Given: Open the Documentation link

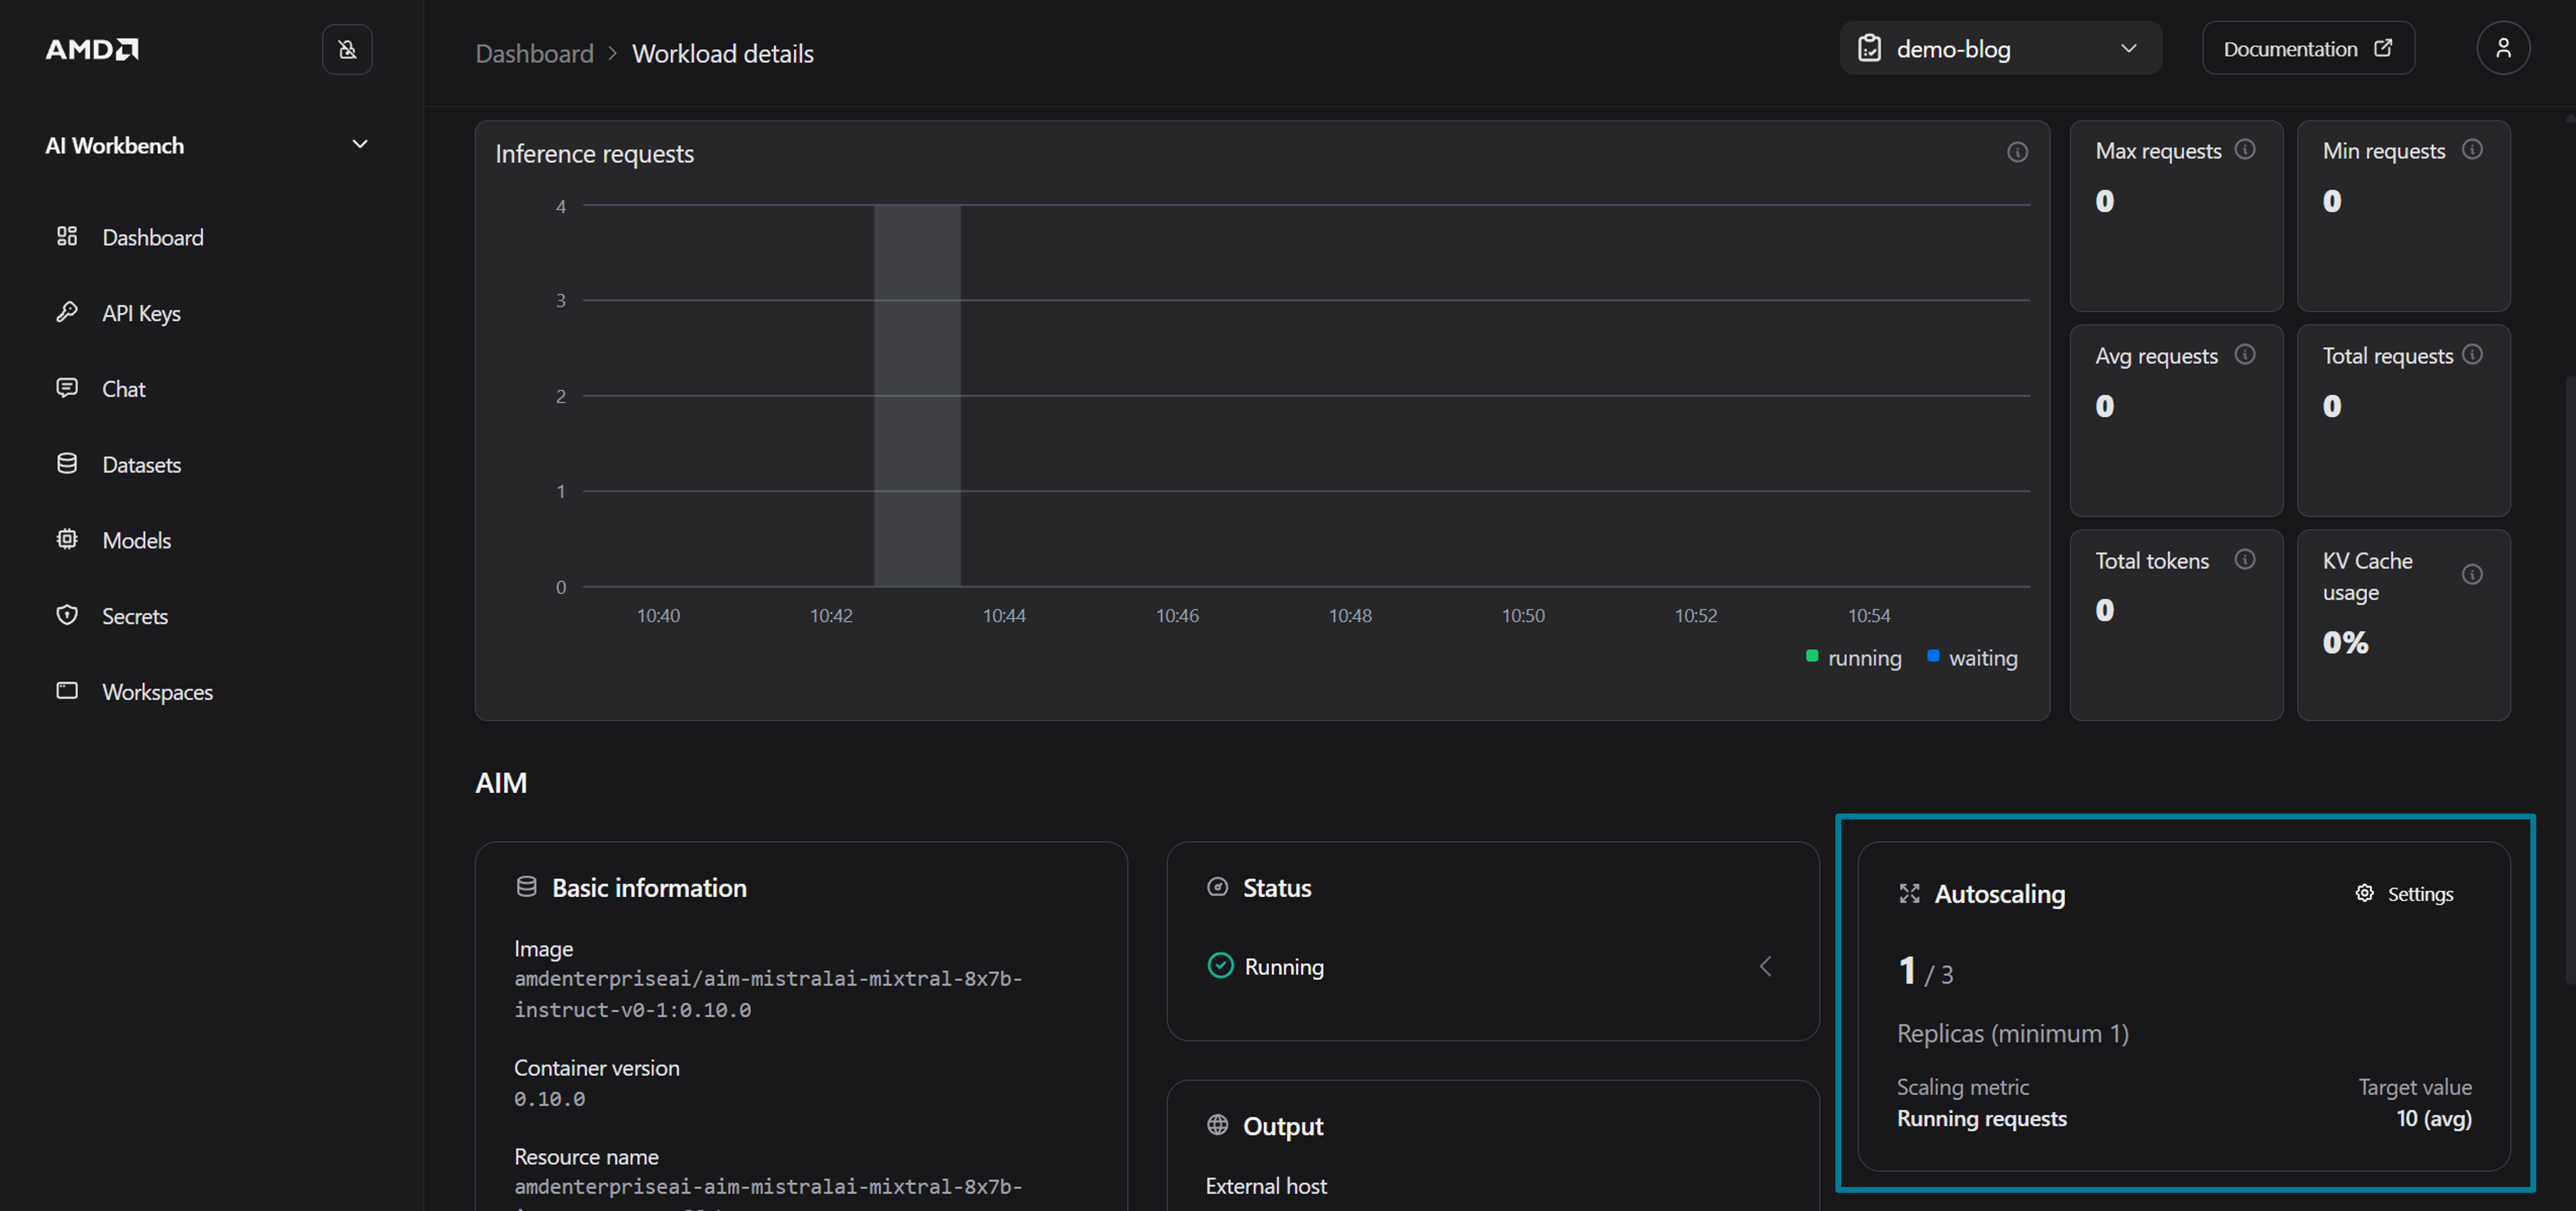Looking at the screenshot, I should coord(2307,49).
